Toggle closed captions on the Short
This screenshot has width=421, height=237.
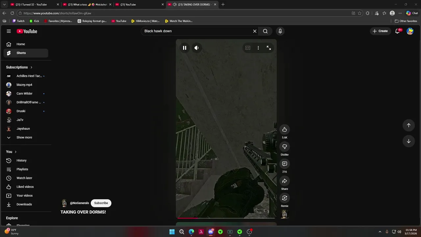[x=248, y=48]
